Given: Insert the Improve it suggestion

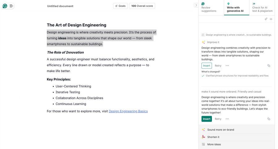Looking at the screenshot, I should pos(207,66).
